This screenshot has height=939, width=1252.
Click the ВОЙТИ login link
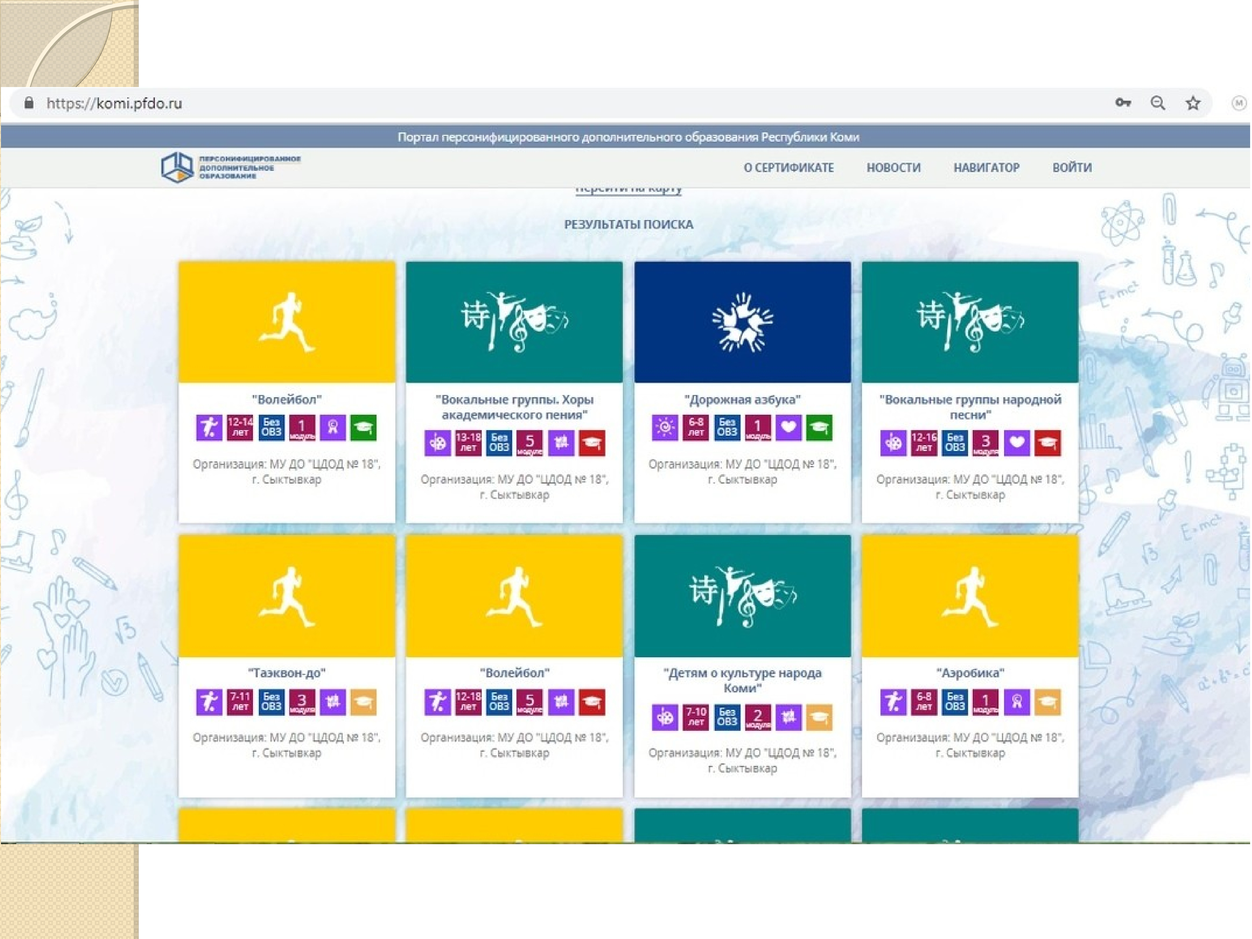point(1071,167)
